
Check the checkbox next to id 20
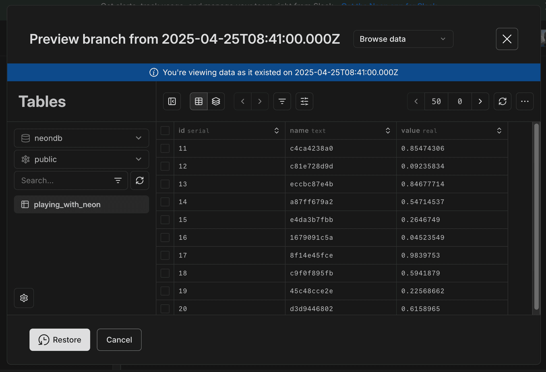(165, 309)
